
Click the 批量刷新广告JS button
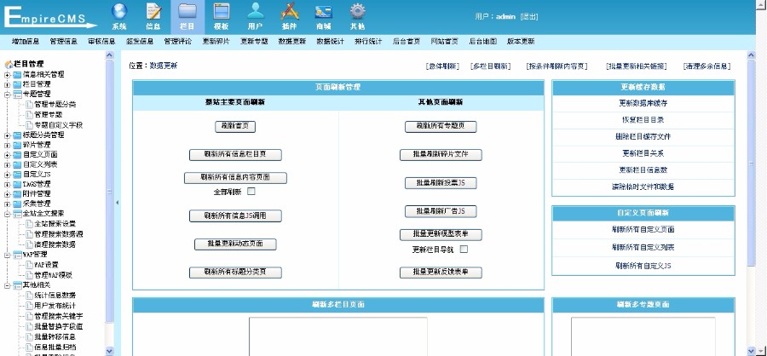point(441,212)
